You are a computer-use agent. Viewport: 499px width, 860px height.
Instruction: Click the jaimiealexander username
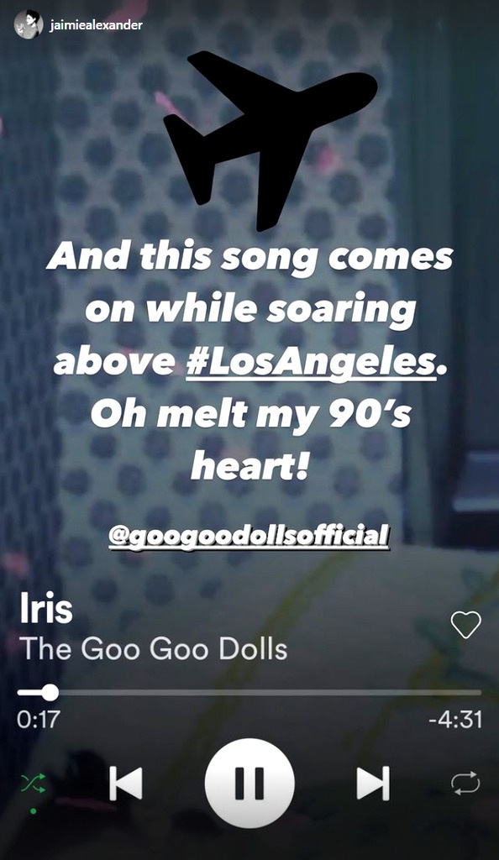click(96, 24)
